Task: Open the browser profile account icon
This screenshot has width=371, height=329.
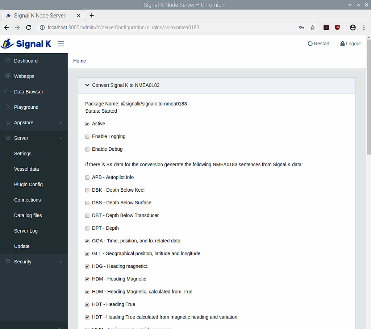Action: 353,28
